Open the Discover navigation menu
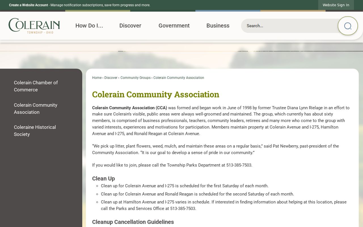 pos(130,26)
